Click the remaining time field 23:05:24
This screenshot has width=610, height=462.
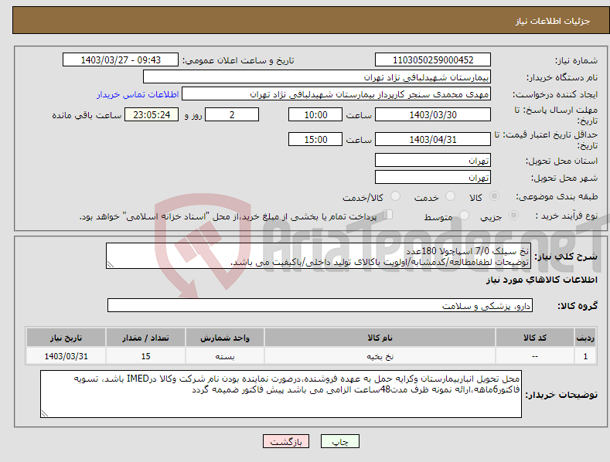click(x=152, y=114)
